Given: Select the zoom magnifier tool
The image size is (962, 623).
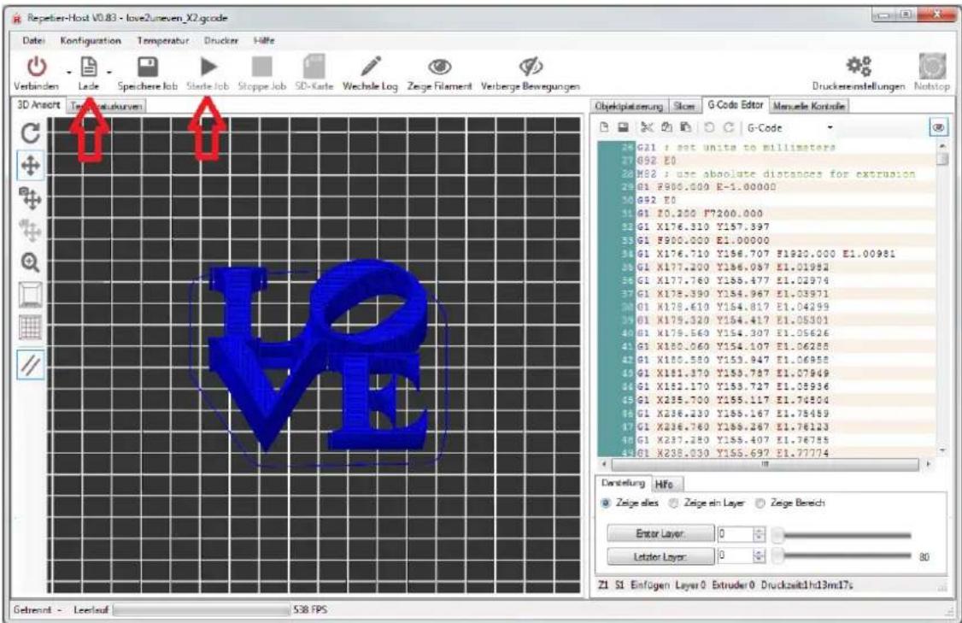Looking at the screenshot, I should click(x=31, y=262).
